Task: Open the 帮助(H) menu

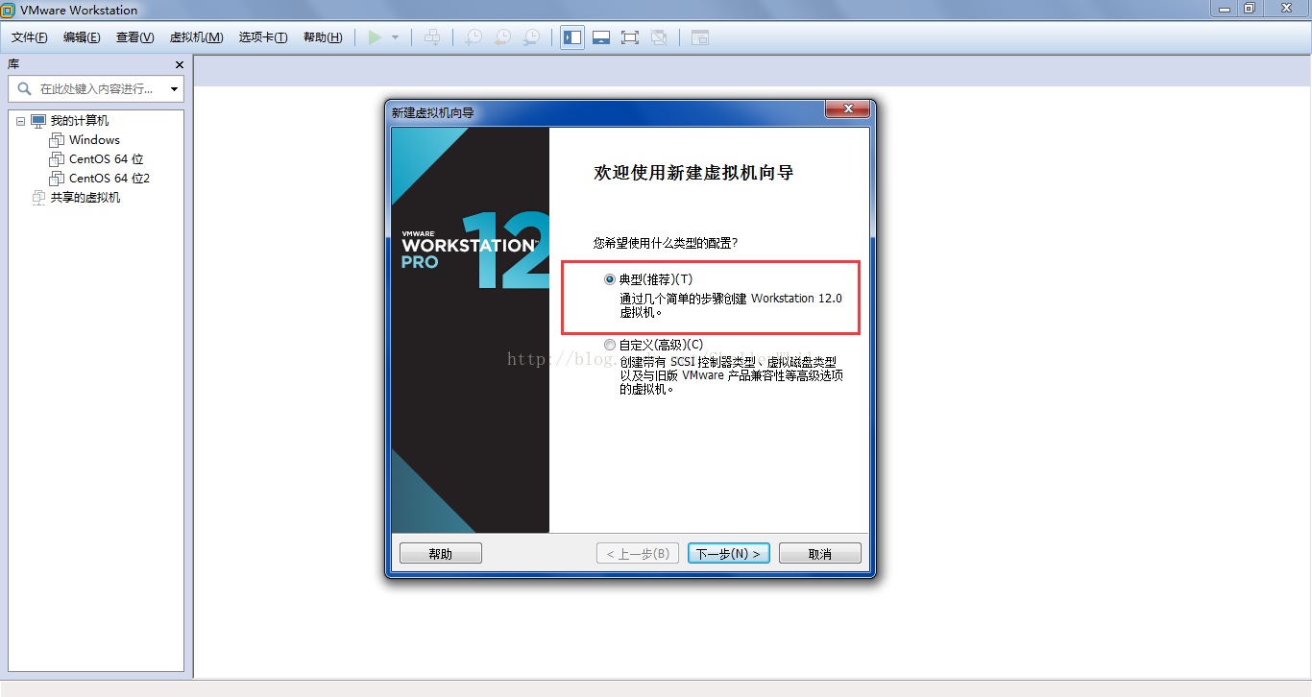Action: point(323,37)
